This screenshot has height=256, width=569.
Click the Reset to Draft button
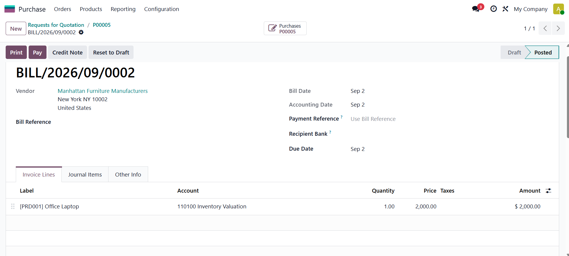pos(111,52)
